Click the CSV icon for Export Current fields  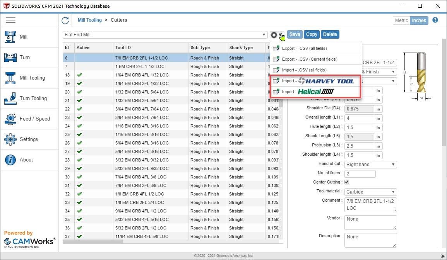[276, 59]
